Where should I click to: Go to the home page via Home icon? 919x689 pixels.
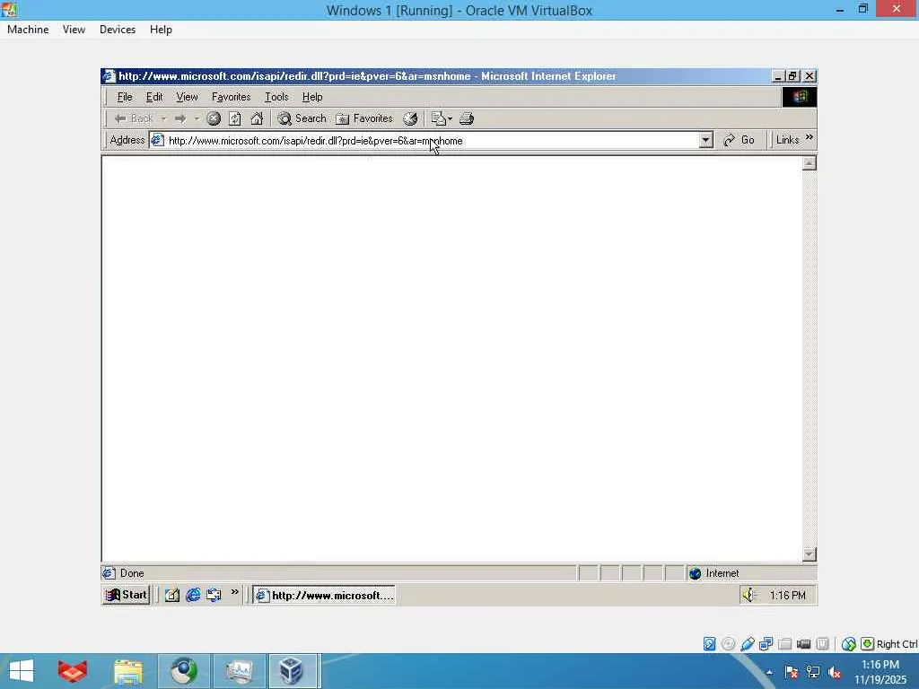tap(257, 119)
